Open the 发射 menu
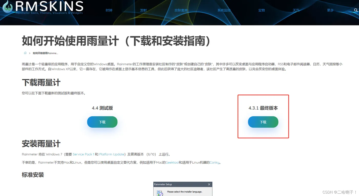359x196 pixels. tap(143, 10)
